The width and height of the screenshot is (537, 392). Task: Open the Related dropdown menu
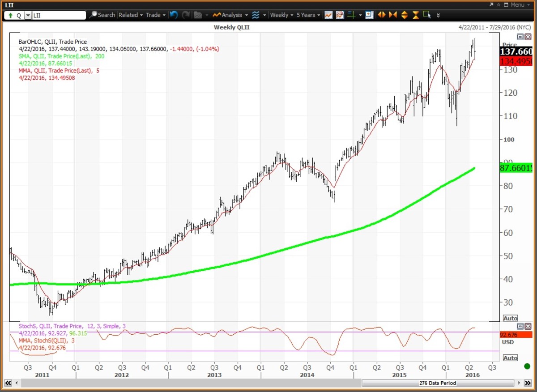[131, 15]
